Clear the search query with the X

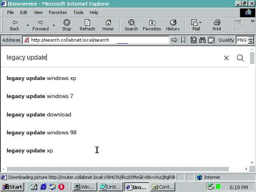coord(226,58)
